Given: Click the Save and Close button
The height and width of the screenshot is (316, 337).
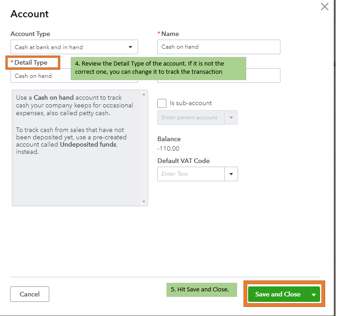Looking at the screenshot, I should pyautogui.click(x=278, y=294).
